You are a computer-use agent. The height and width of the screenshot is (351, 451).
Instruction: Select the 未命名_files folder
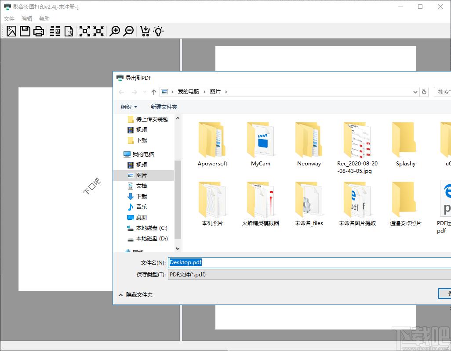pyautogui.click(x=309, y=204)
